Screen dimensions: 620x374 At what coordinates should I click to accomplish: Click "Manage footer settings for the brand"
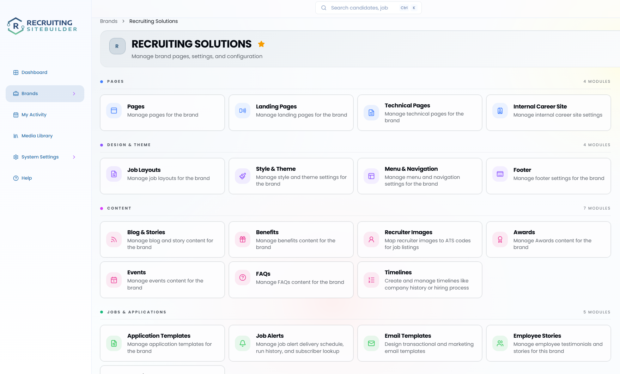coord(559,178)
